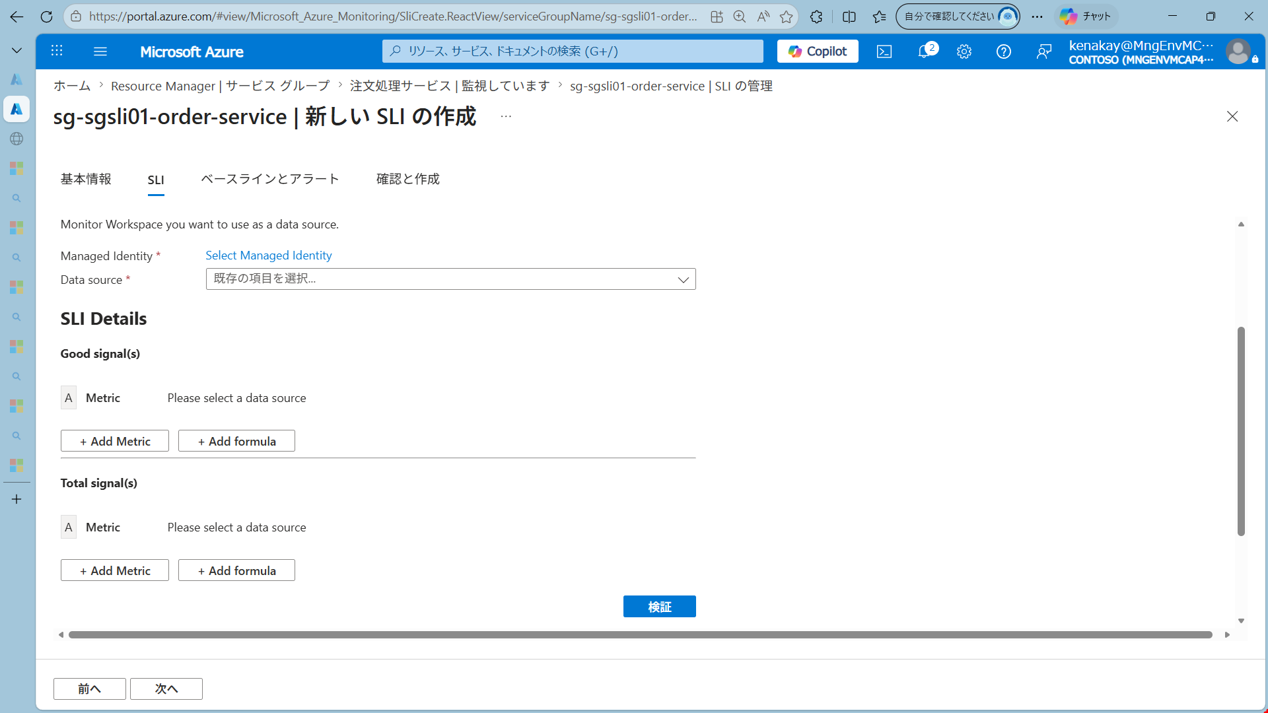The height and width of the screenshot is (713, 1268).
Task: Launch Cloud Shell from the header
Action: (884, 51)
